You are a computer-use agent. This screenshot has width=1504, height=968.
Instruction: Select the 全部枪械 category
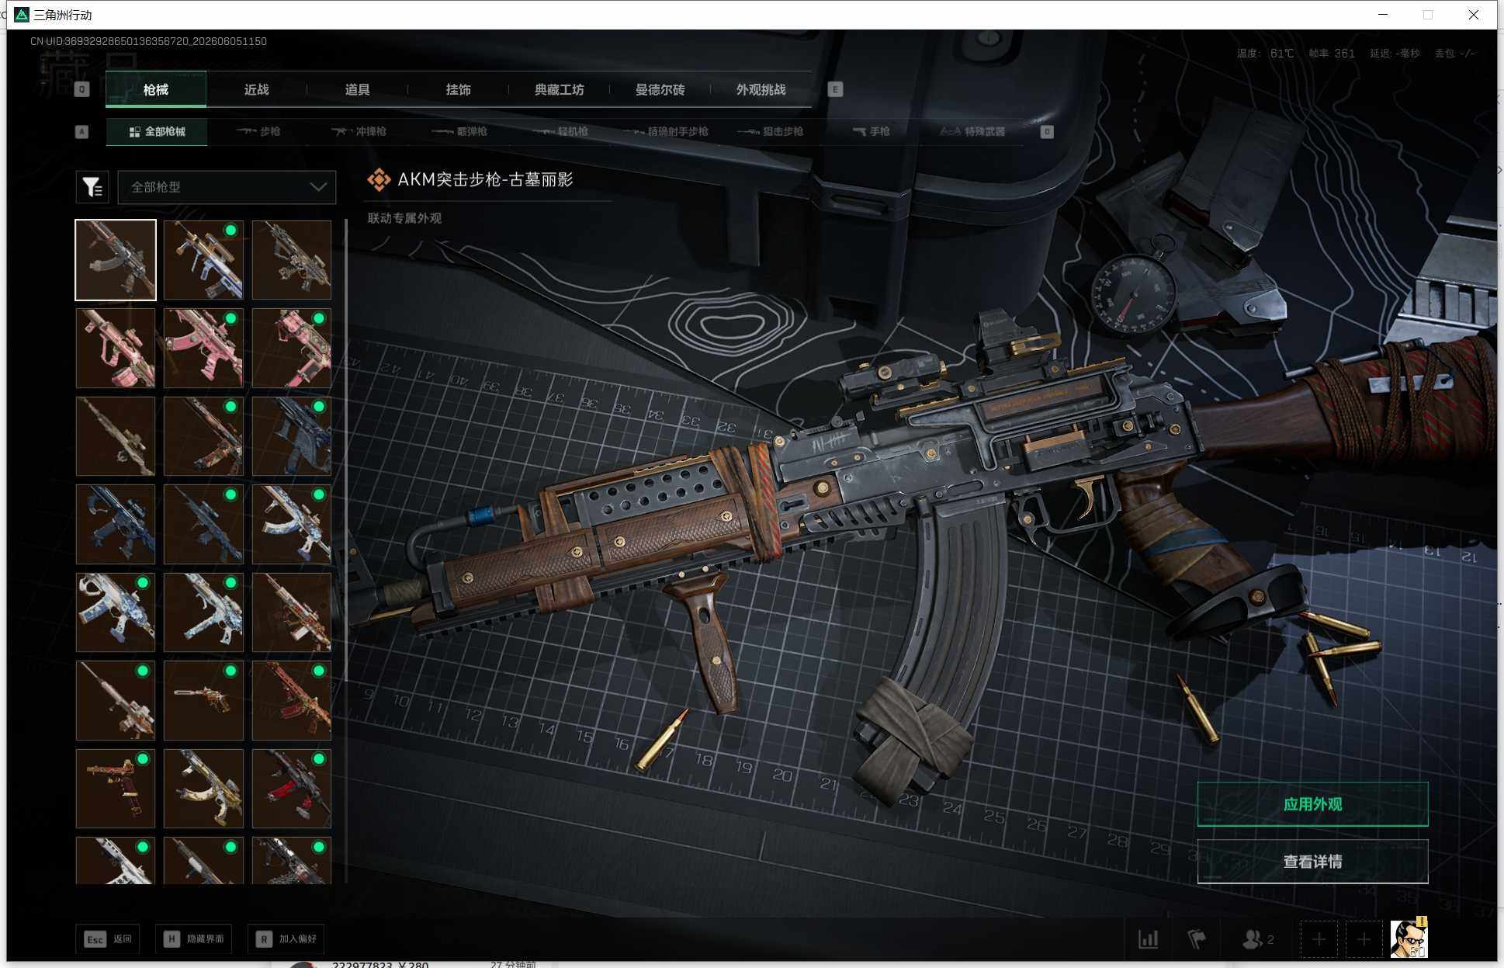157,131
